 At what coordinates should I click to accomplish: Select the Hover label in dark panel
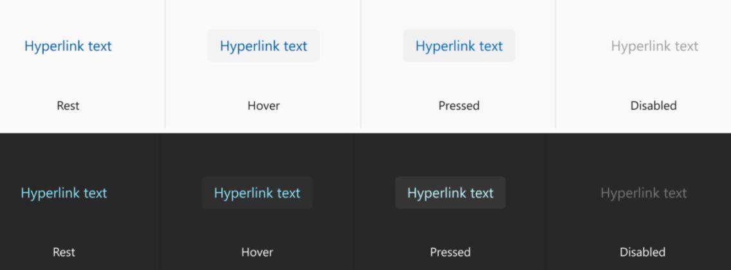(257, 252)
